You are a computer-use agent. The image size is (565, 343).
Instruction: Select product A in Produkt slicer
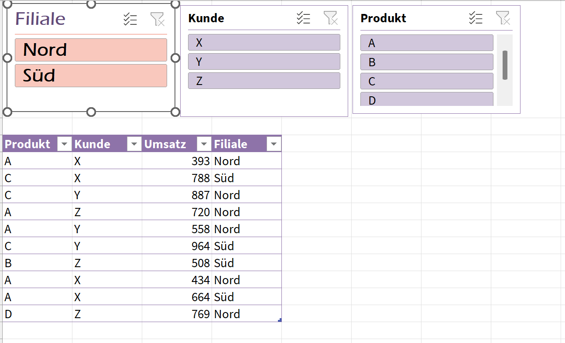click(427, 43)
